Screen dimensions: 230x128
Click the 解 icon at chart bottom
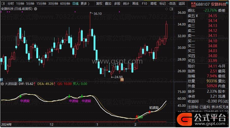20,79
